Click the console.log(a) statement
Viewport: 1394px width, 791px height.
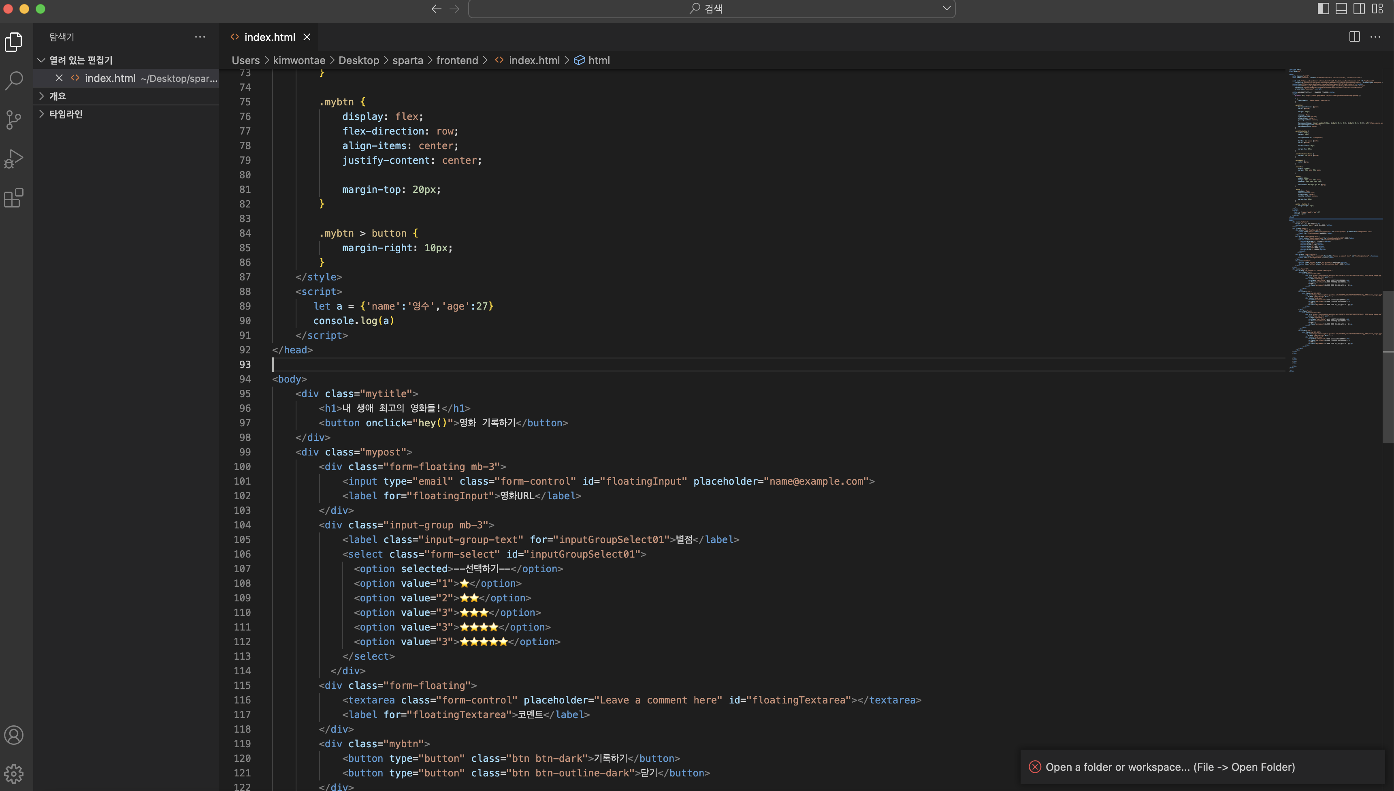click(354, 321)
